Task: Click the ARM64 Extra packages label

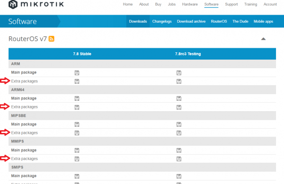Action: [25, 107]
